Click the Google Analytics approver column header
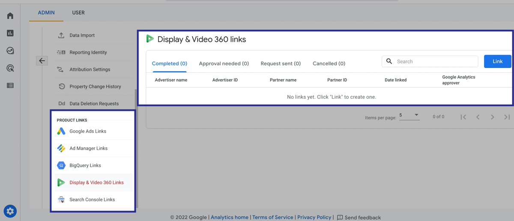The height and width of the screenshot is (221, 514). click(x=459, y=80)
